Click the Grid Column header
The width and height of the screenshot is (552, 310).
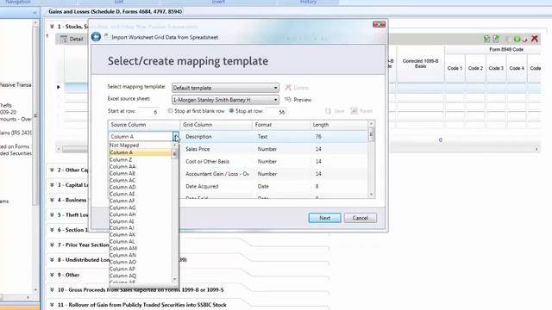tap(216, 125)
